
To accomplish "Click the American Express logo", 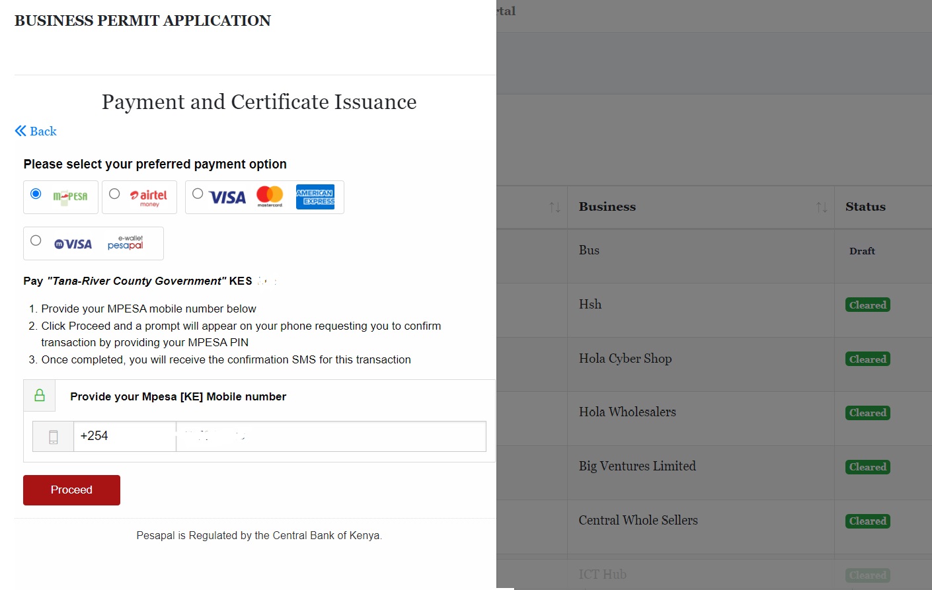I will tap(315, 197).
